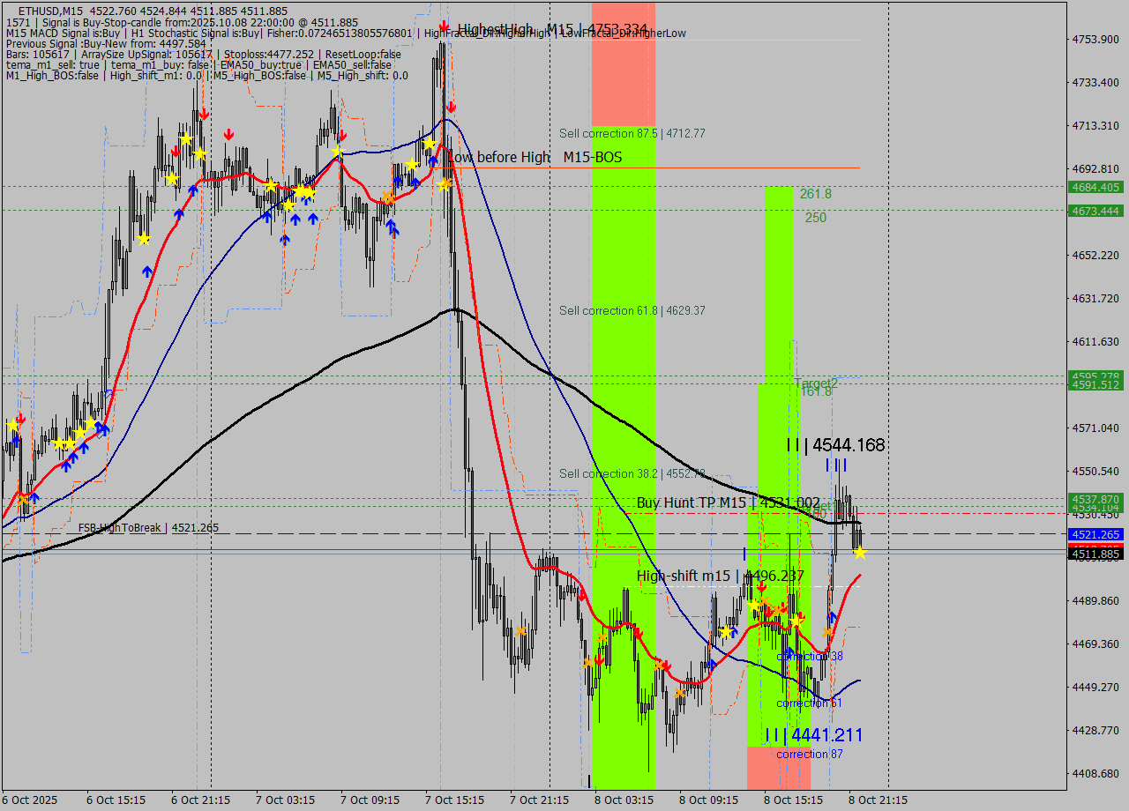Click the yellow star beside the High-shift label

pos(754,605)
